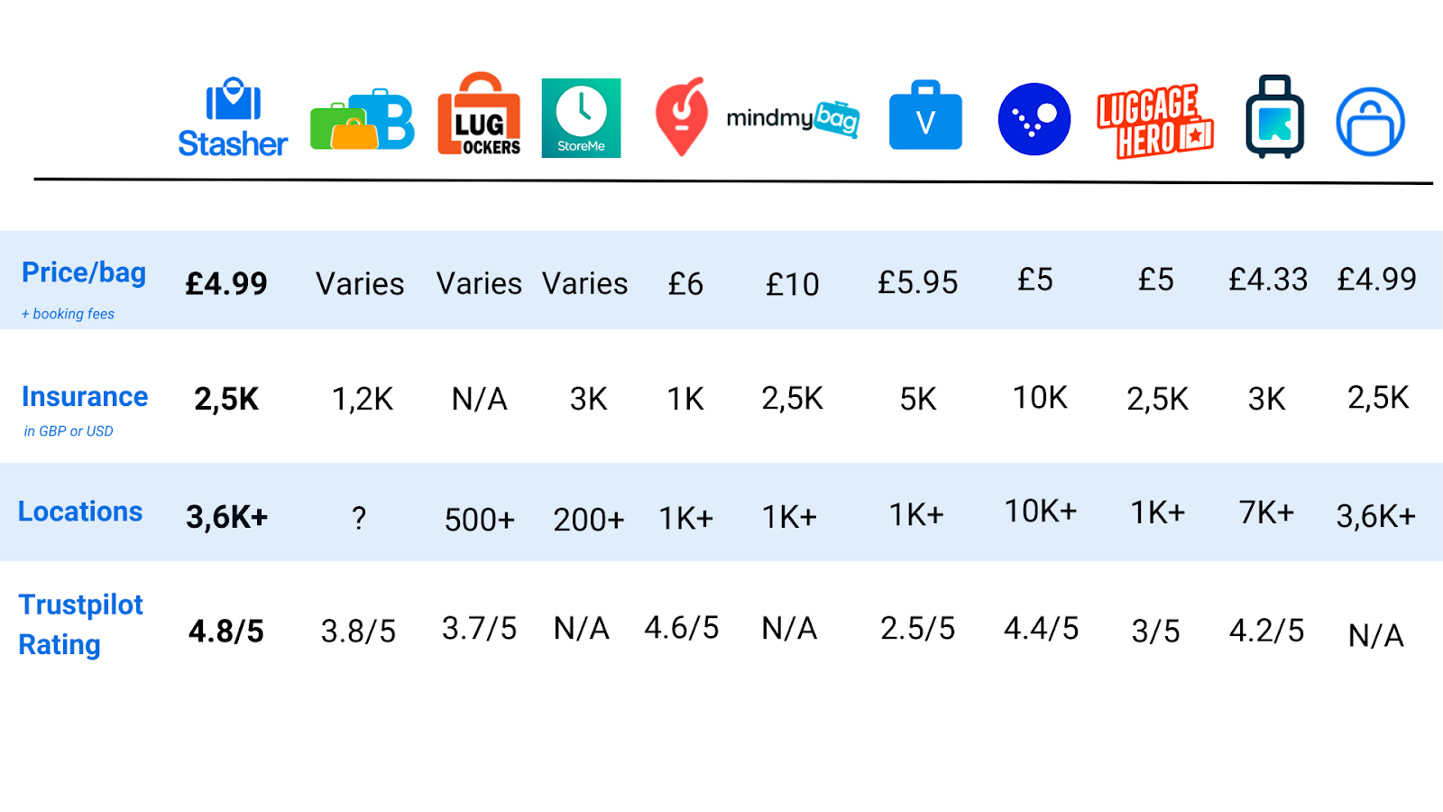Click the 7K+ locations value
Viewport: 1443px width, 812px height.
tap(1266, 512)
